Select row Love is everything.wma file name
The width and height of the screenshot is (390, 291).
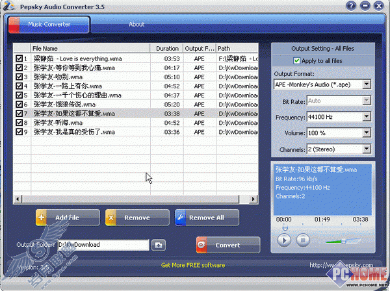tap(77, 58)
